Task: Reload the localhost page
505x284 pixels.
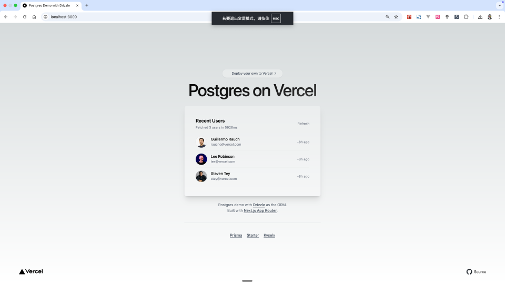Action: (25, 17)
